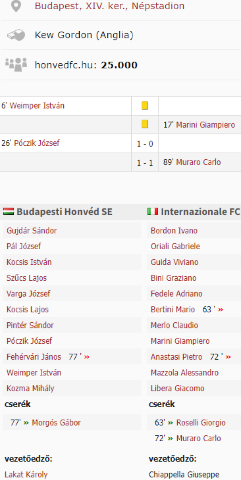The width and height of the screenshot is (241, 480).
Task: Open goal scorer Póczik József event link
Action: click(x=37, y=143)
